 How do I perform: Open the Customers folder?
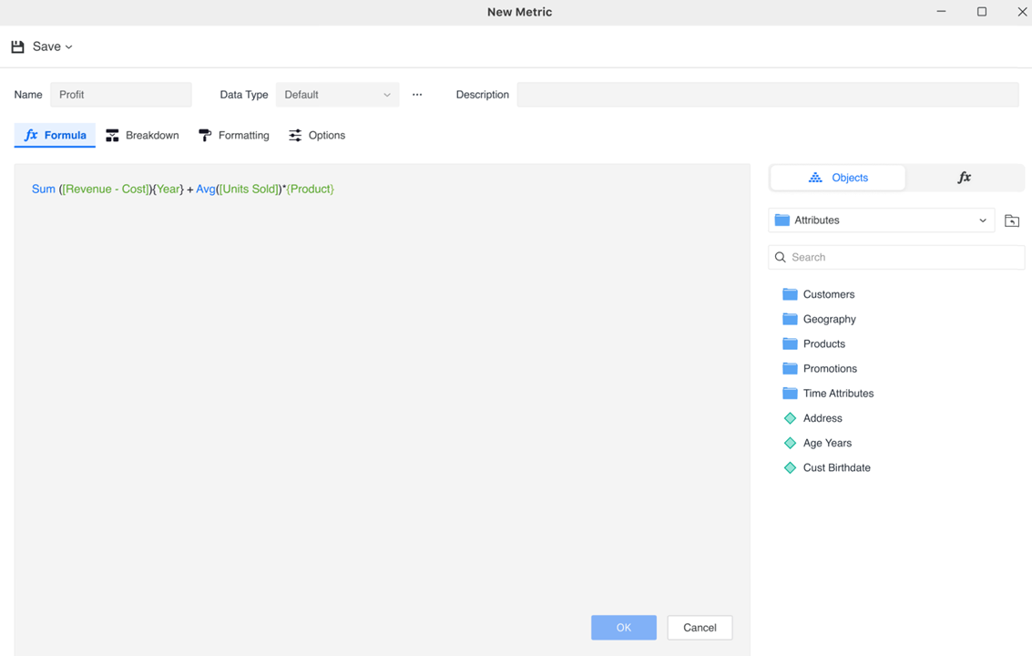click(x=828, y=294)
